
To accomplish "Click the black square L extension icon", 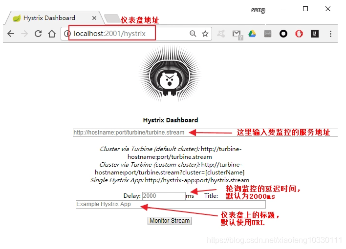I will (x=315, y=34).
